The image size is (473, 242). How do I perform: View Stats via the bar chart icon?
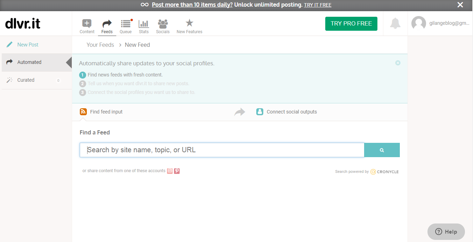(x=144, y=23)
